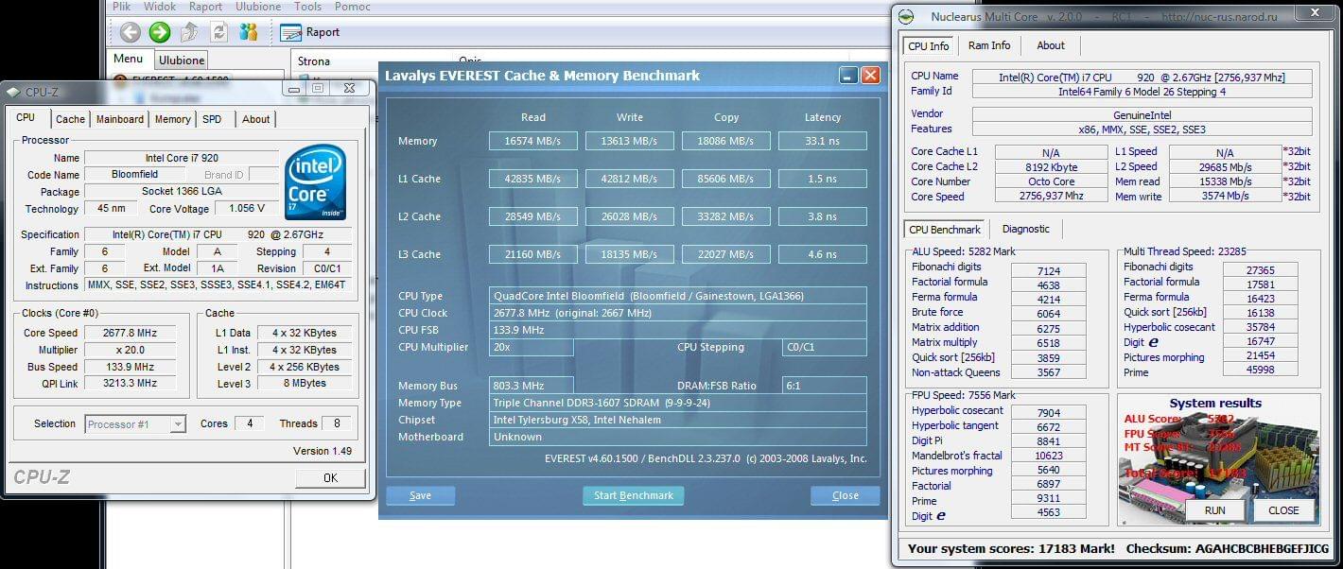The image size is (1343, 569).
Task: Select the CPU Benchmark tab in Nuclearus
Action: (x=945, y=229)
